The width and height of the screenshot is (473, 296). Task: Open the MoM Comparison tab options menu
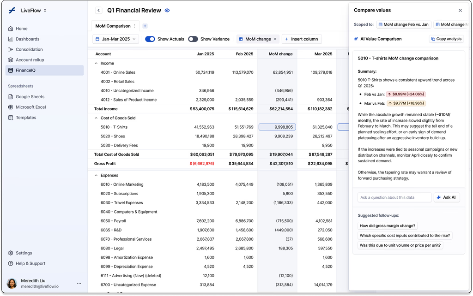point(135,26)
